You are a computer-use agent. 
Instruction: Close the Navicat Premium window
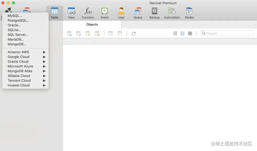pyautogui.click(x=3, y=3)
